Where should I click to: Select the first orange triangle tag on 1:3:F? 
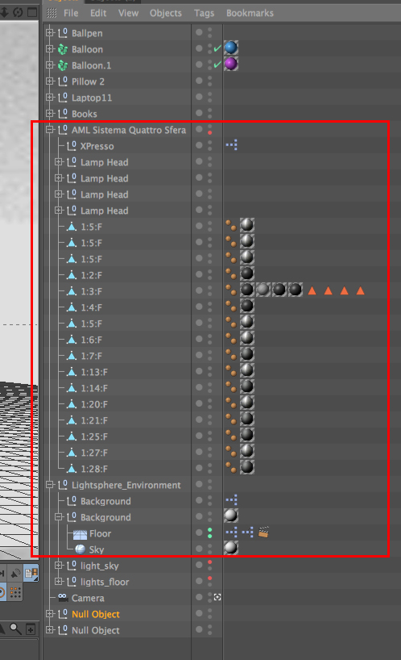click(x=312, y=290)
